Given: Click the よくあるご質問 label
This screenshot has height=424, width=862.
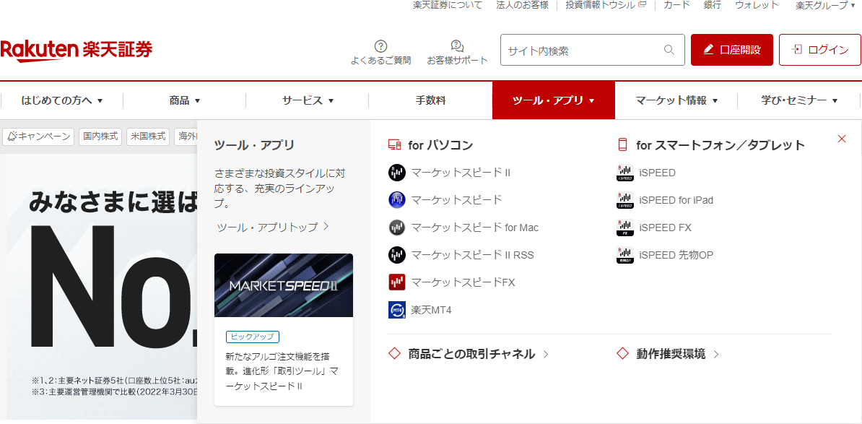Looking at the screenshot, I should (x=380, y=61).
